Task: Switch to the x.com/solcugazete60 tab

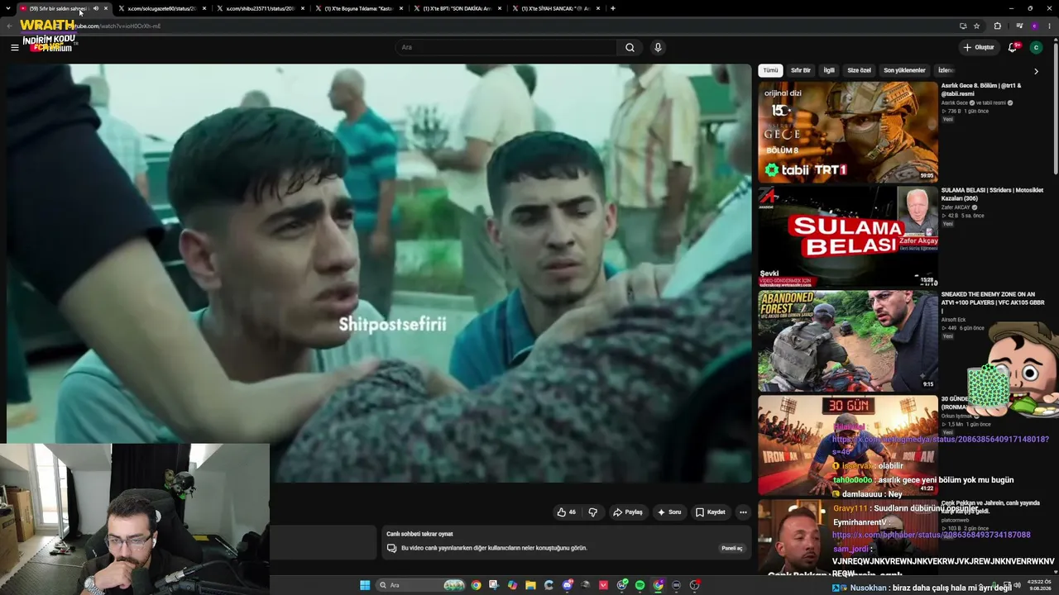Action: point(161,8)
